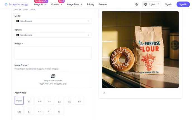Pick the 9:16 aspect ratio

19,111
